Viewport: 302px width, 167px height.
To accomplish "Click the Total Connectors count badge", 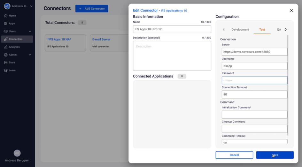I will pos(82,23).
